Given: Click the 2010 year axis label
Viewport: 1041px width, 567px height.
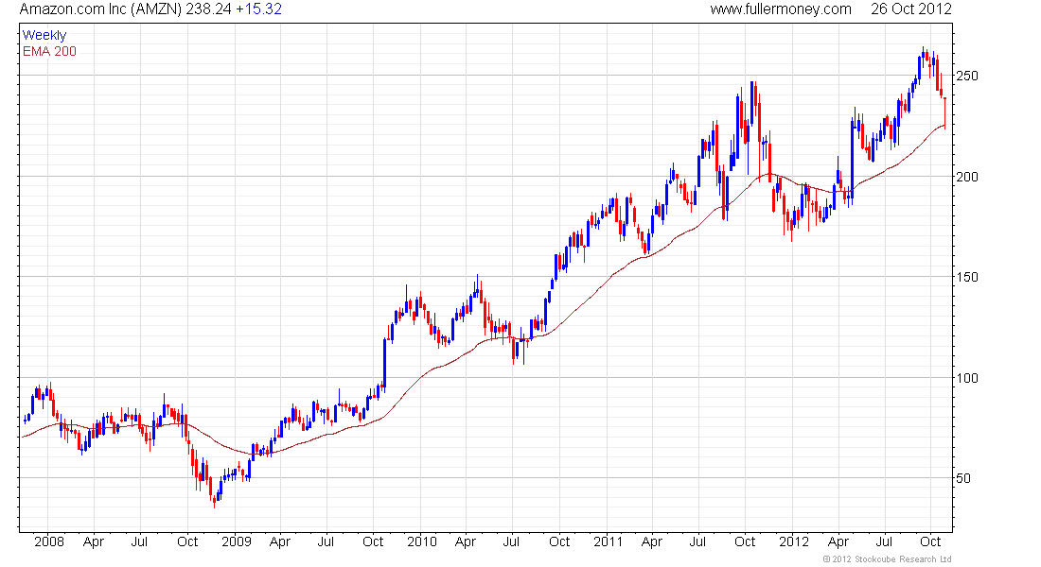Looking at the screenshot, I should coord(421,541).
